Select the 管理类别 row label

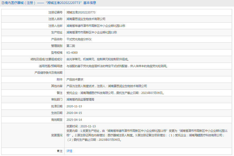coord(57,46)
